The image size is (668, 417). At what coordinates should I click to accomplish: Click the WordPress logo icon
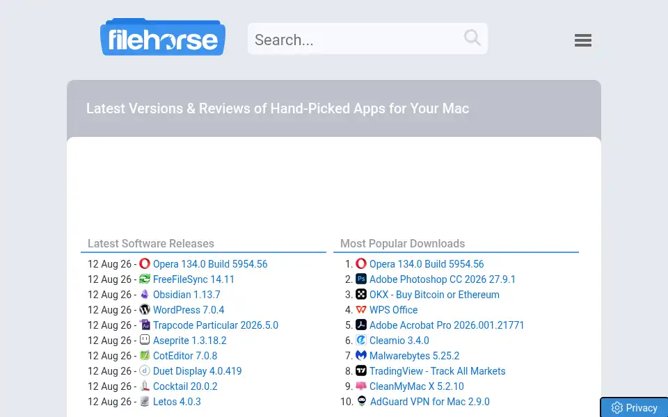[145, 309]
